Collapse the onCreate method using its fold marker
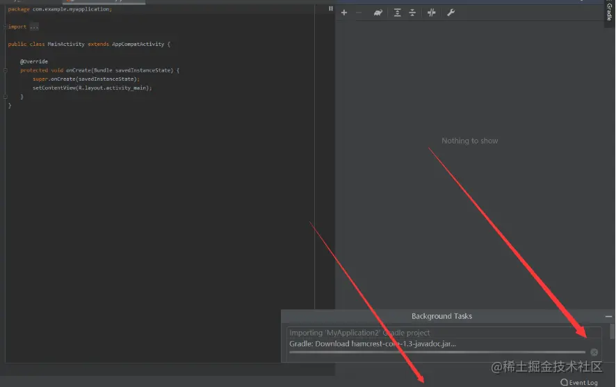Screen dimensions: 616x387 click(6, 70)
